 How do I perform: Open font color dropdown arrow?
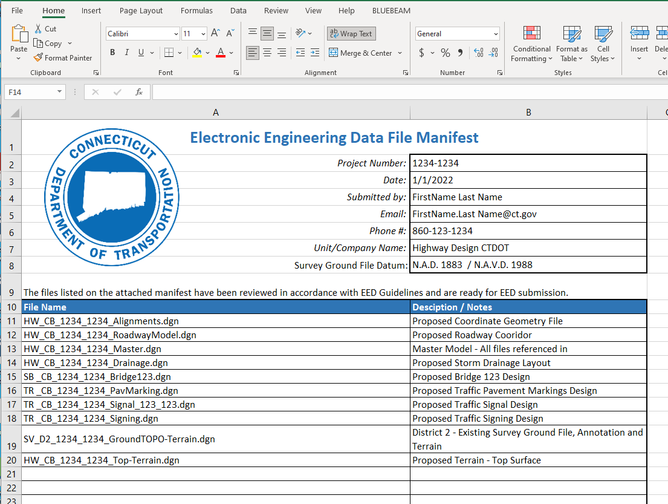[232, 53]
